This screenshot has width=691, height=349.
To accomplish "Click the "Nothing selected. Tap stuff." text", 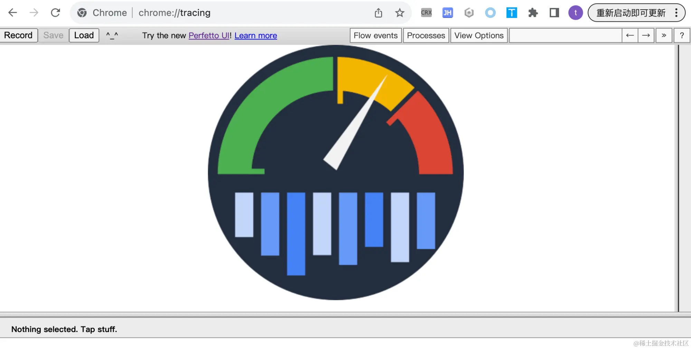I will pos(64,329).
